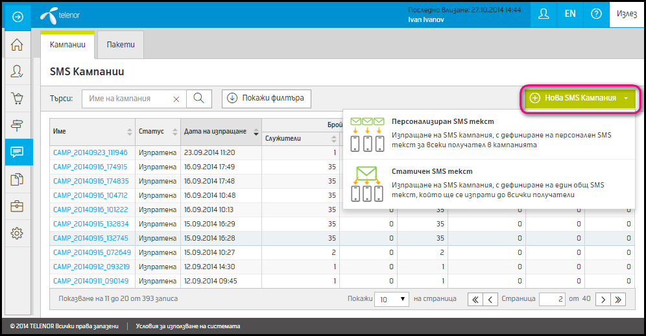Screen dimensions: 646x336
Task: Open the signpost sidebar icon
Action: pyautogui.click(x=17, y=125)
